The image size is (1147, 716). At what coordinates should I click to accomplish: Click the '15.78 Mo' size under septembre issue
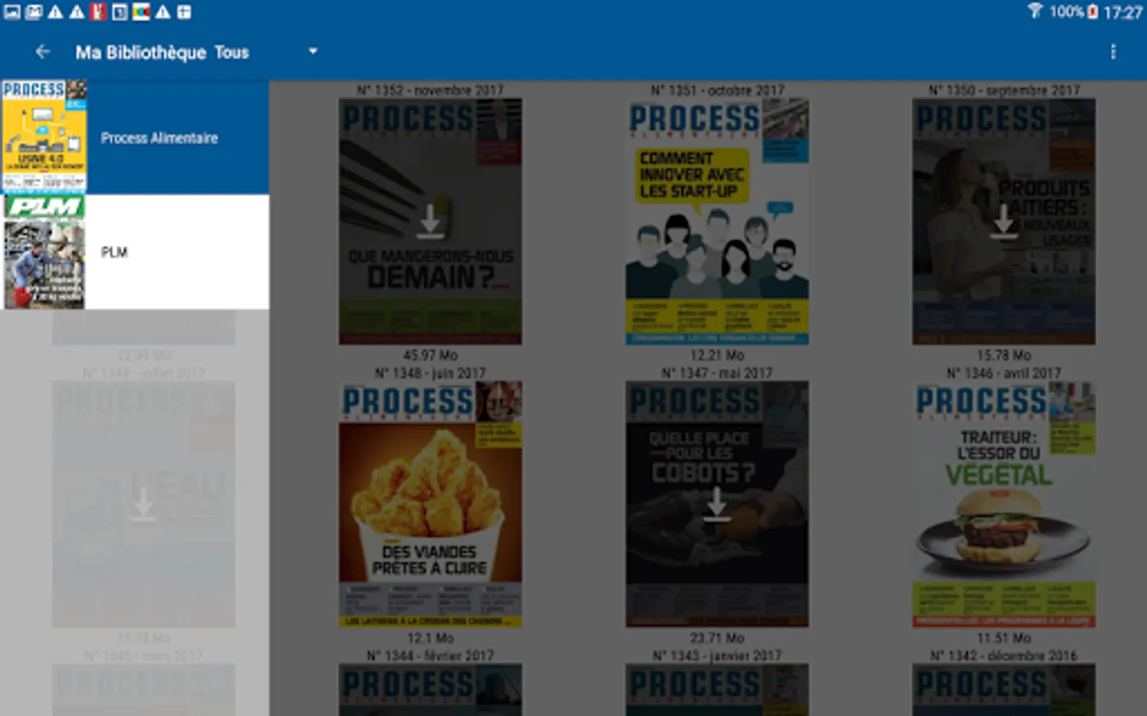[1004, 355]
